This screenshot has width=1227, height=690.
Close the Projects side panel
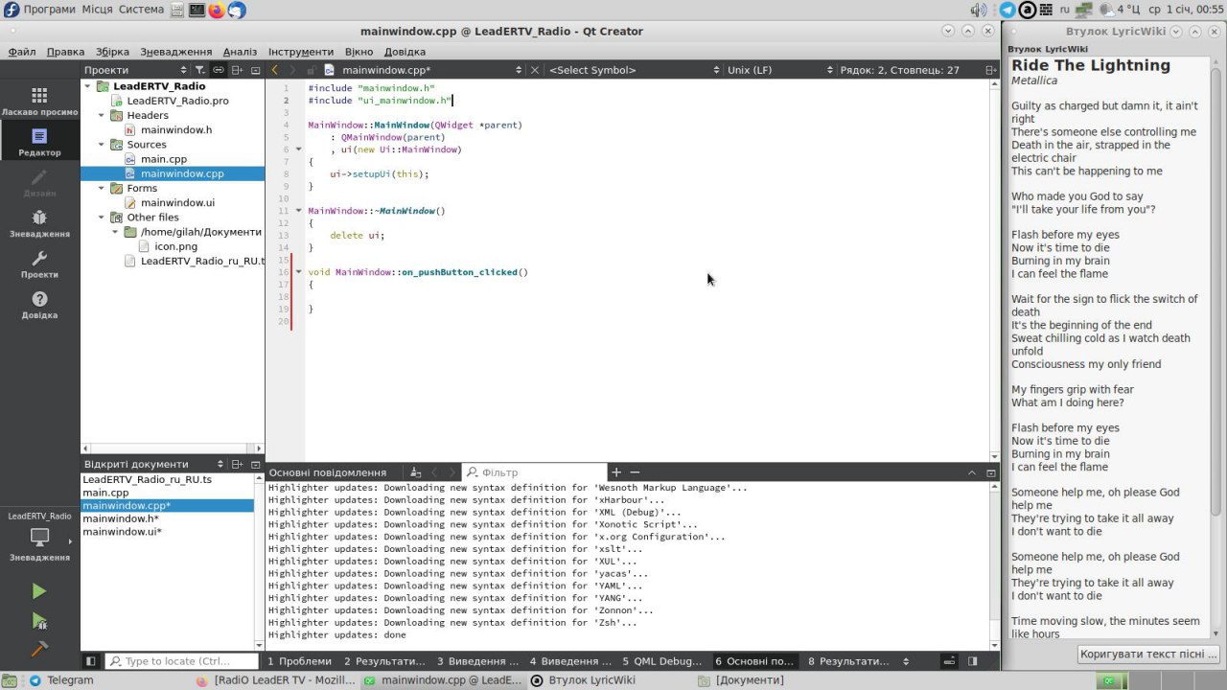255,70
